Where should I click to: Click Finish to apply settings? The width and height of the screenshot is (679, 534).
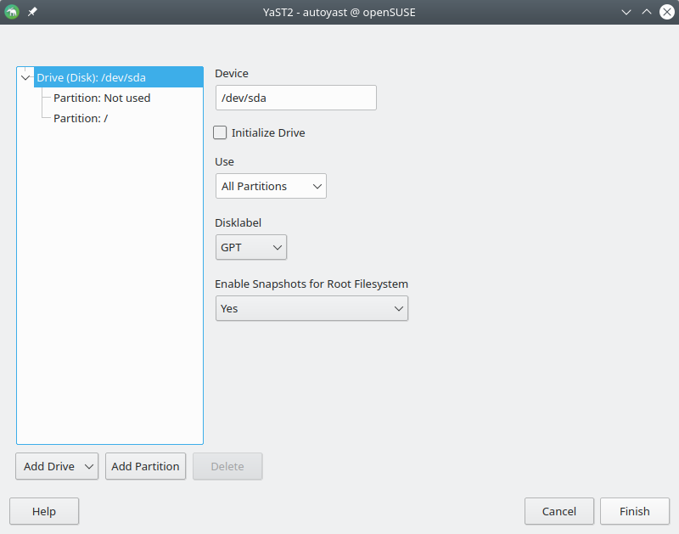(634, 511)
